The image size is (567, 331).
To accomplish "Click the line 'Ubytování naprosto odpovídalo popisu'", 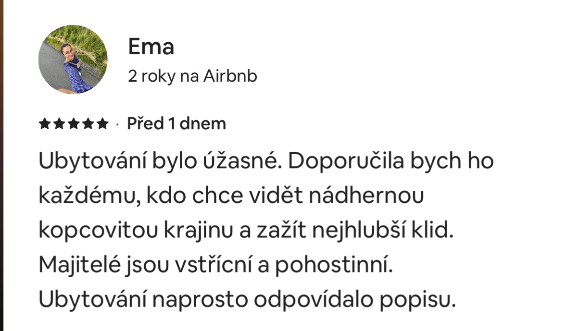I will (247, 300).
